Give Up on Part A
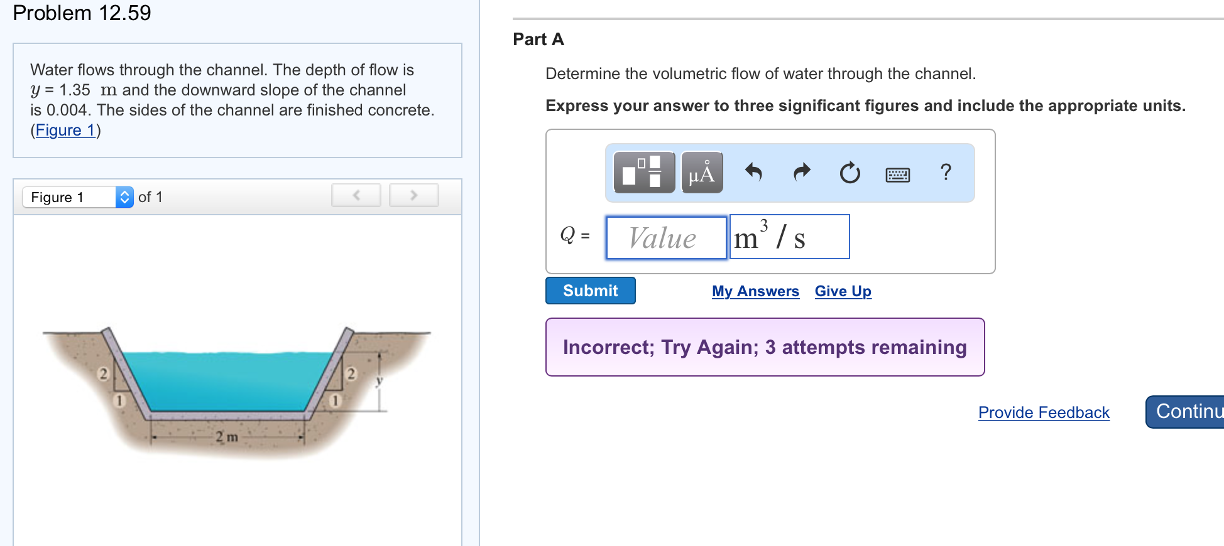1224x546 pixels. [843, 291]
